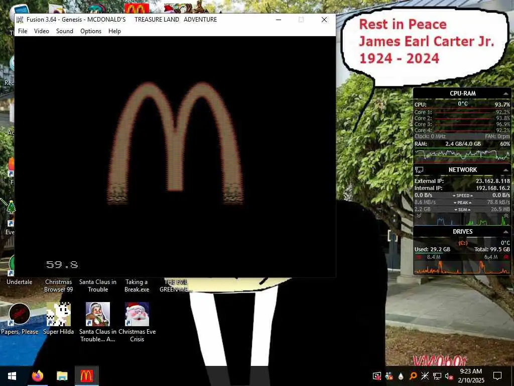Click the RAM usage 2.4 GB/4.0 GB text
514x386 pixels.
(463, 144)
